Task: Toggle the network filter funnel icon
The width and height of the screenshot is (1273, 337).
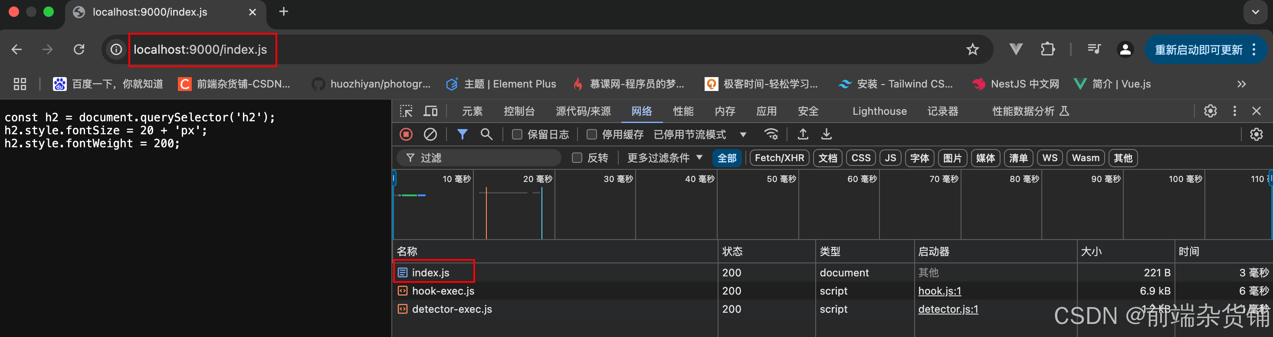Action: [462, 134]
